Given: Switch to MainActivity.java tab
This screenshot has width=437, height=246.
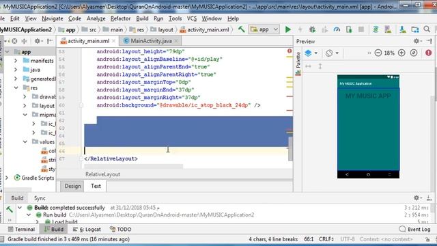Looking at the screenshot, I should [x=152, y=41].
